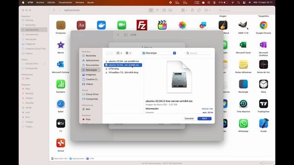Screen dimensions: 294x165
Task: Open grouping options dropdown in dialog
Action: point(128,53)
